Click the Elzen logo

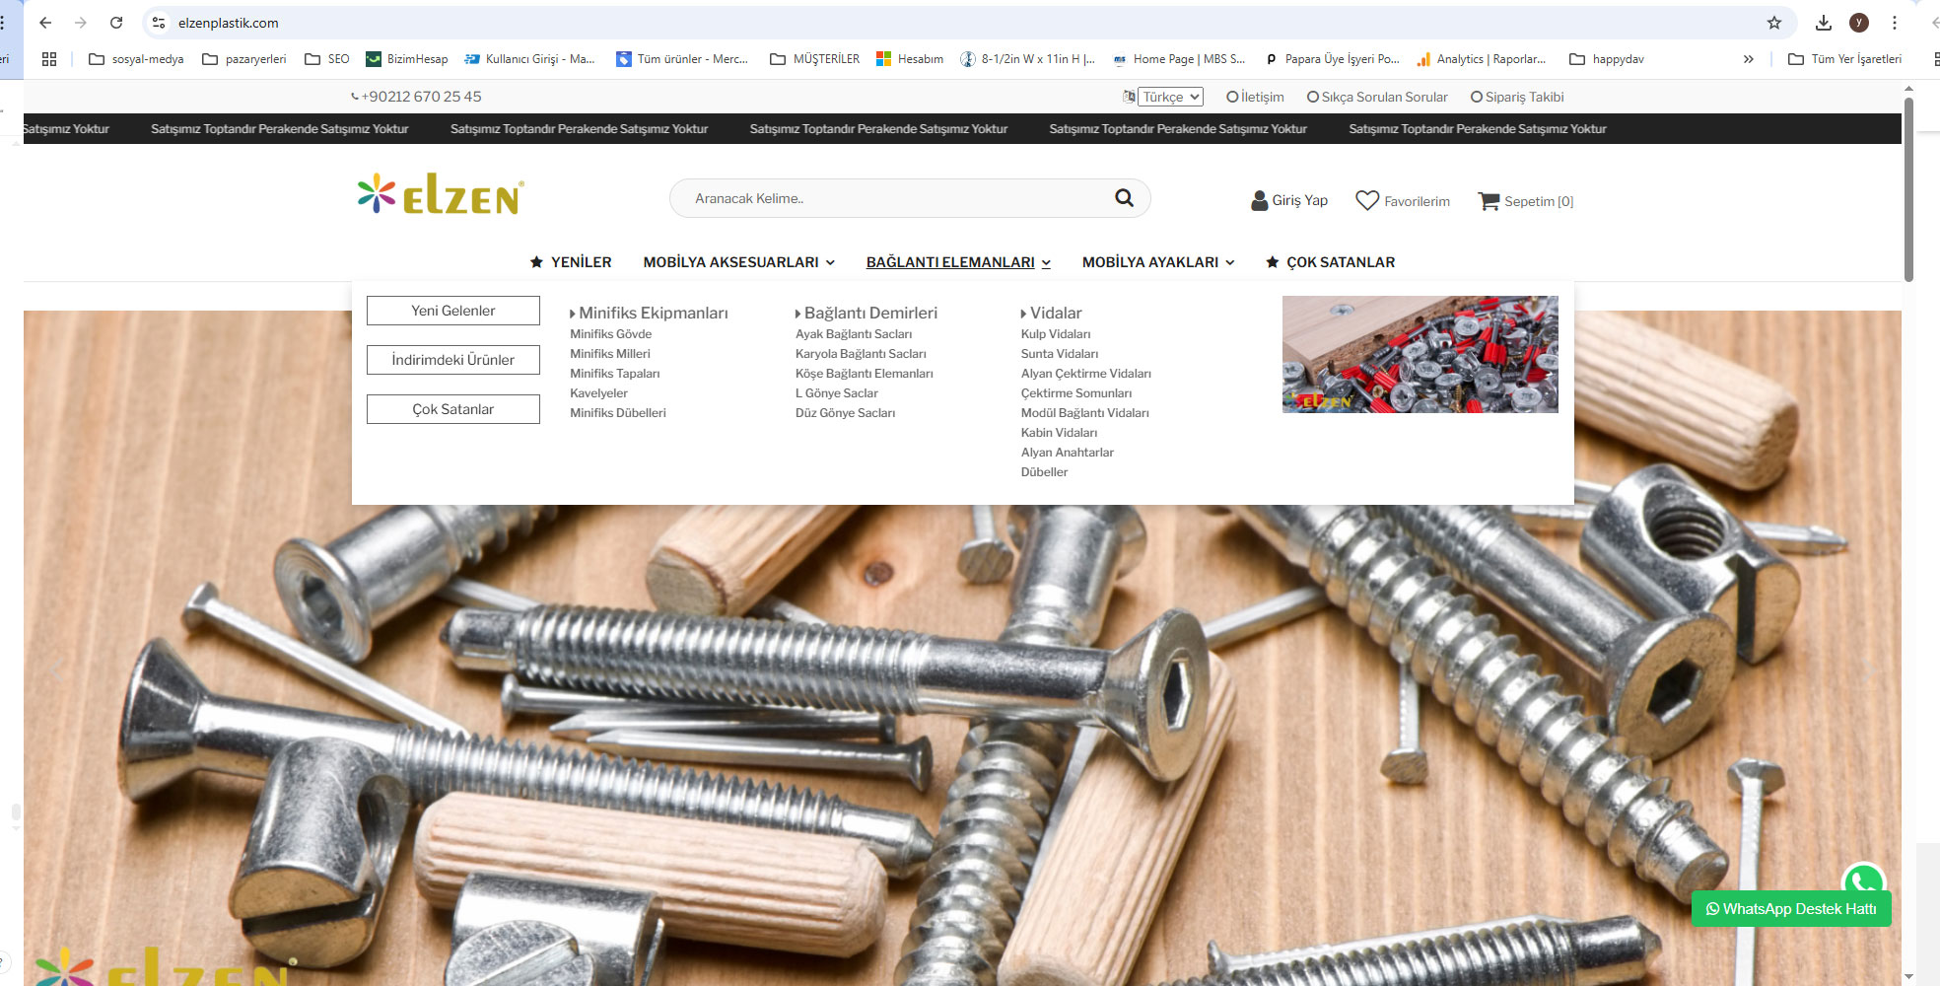click(441, 195)
